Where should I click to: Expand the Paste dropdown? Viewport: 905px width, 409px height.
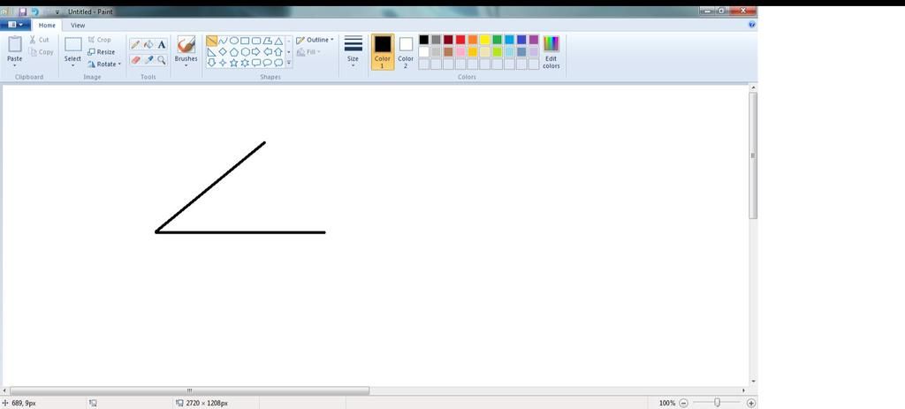click(x=14, y=65)
